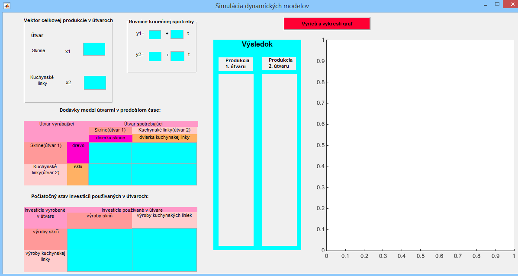
Task: Minimize the Simulácia dynamických modelov window
Action: click(486, 5)
